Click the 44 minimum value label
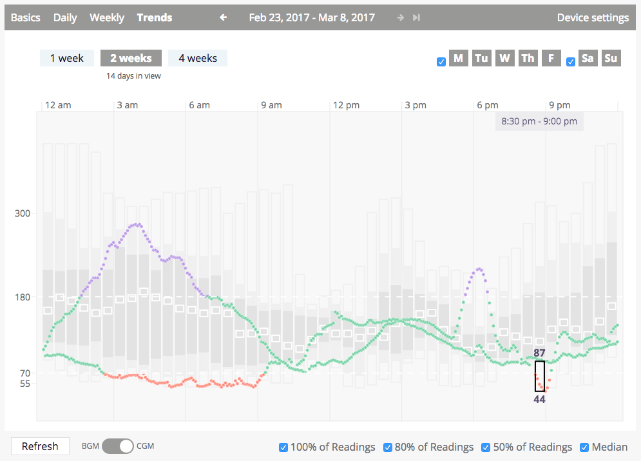641x461 pixels. tap(539, 399)
